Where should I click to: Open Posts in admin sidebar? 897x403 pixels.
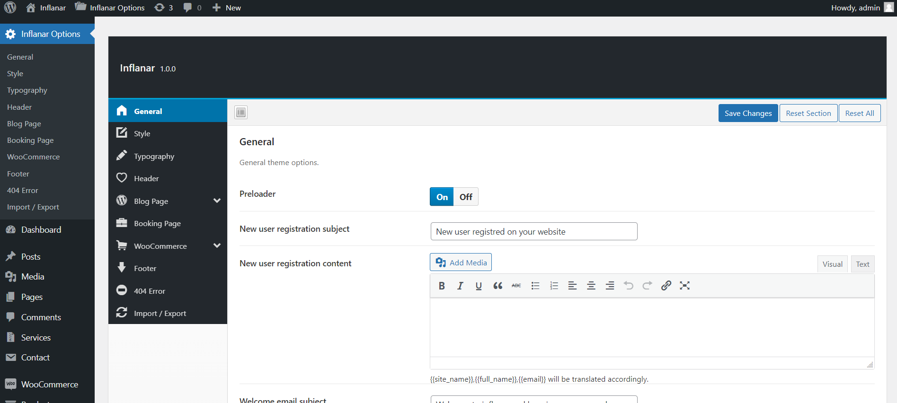click(47, 256)
